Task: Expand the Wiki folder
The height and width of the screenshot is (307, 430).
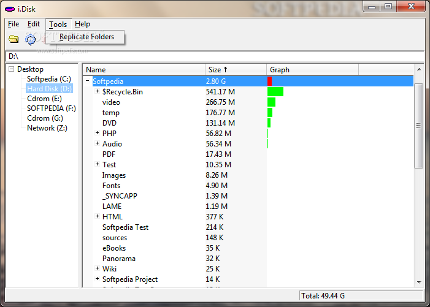Action: pos(97,268)
